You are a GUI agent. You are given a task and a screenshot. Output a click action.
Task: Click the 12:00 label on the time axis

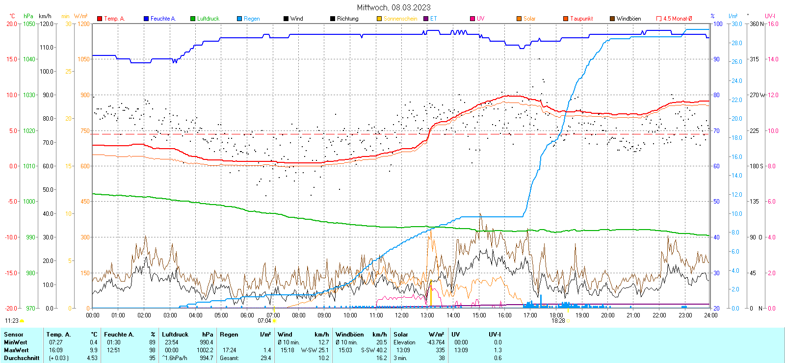[402, 315]
